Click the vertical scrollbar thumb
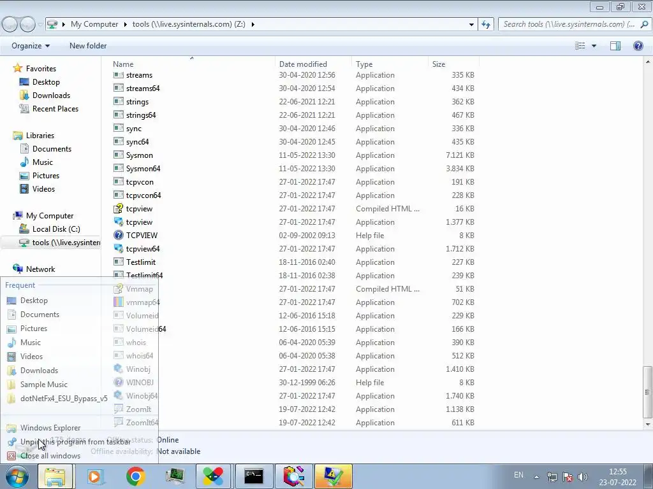Viewport: 653px width, 489px height. [x=648, y=392]
